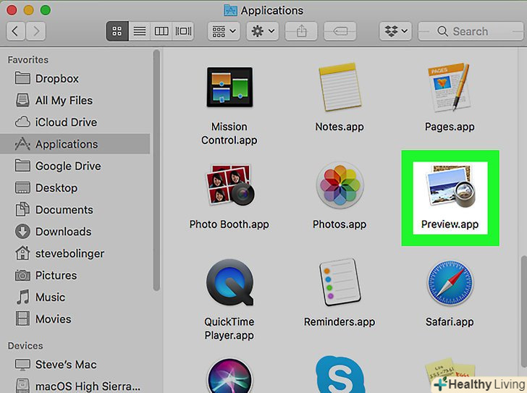
Task: Switch to column view
Action: click(x=161, y=31)
